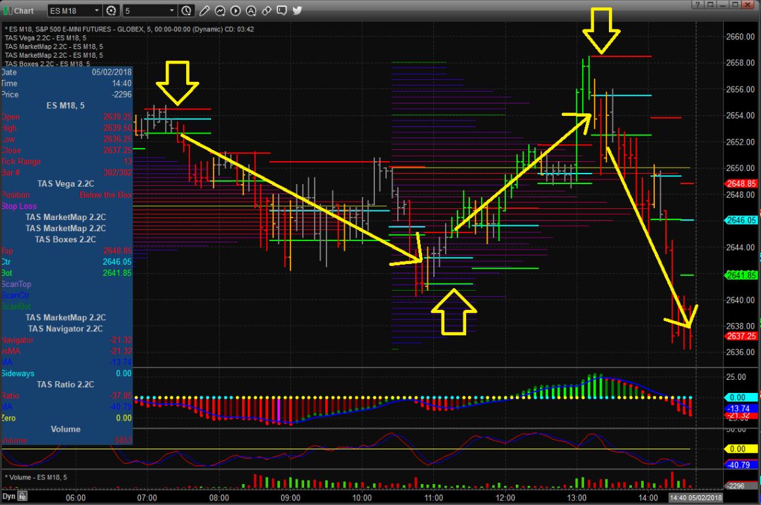Click the purple Stop Loss label
This screenshot has width=761, height=505.
[19, 206]
